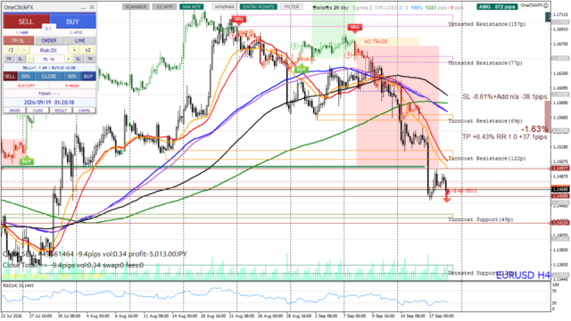Viewport: 571px width, 321px height.
Task: Click the leftmost TP button in TS row
Action: 9,59
